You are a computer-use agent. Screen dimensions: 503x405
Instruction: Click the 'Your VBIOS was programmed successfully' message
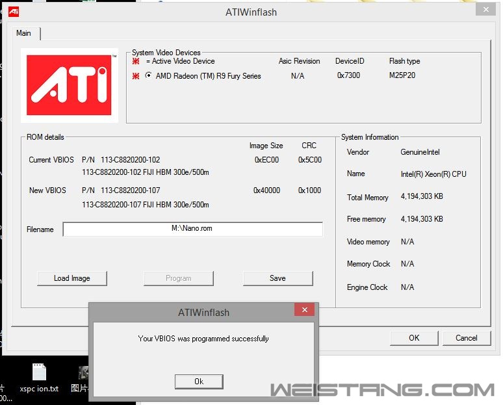tap(203, 339)
